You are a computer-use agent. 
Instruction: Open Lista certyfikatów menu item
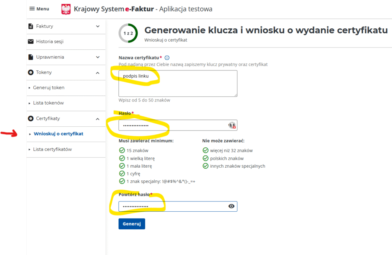pyautogui.click(x=52, y=149)
